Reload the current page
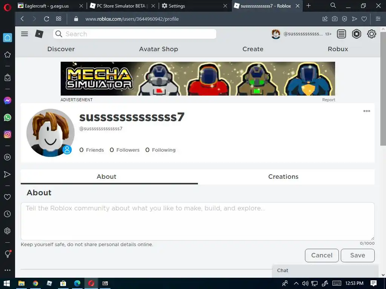Image resolution: width=386 pixels, height=289 pixels. pyautogui.click(x=46, y=19)
